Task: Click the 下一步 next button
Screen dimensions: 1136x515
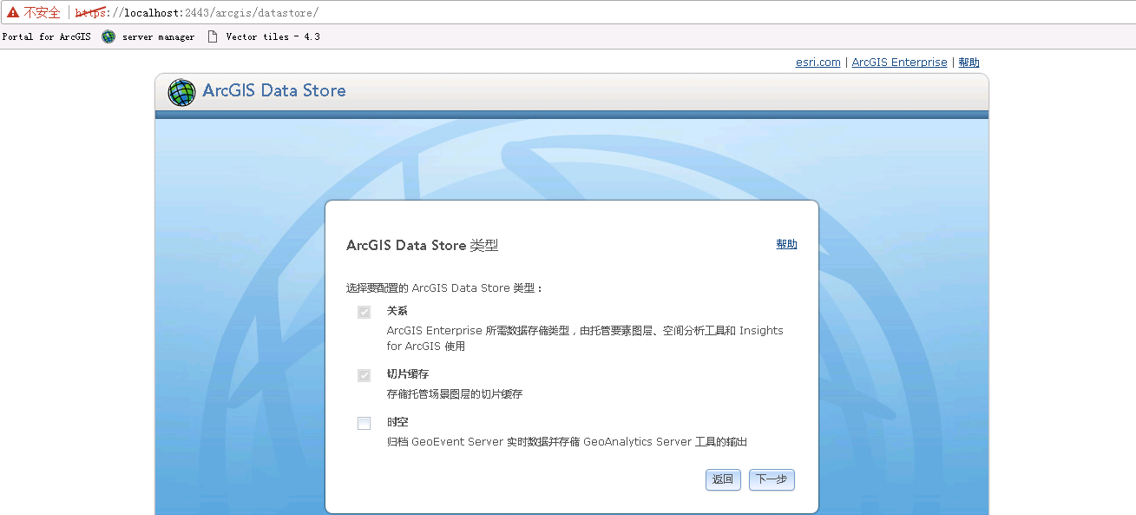Action: [772, 479]
